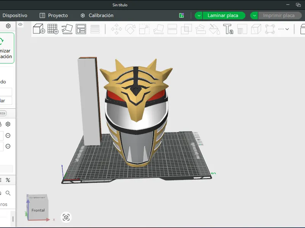Open the Mesh boolean overlapping squares tool
The image size is (305, 228).
tap(186, 29)
